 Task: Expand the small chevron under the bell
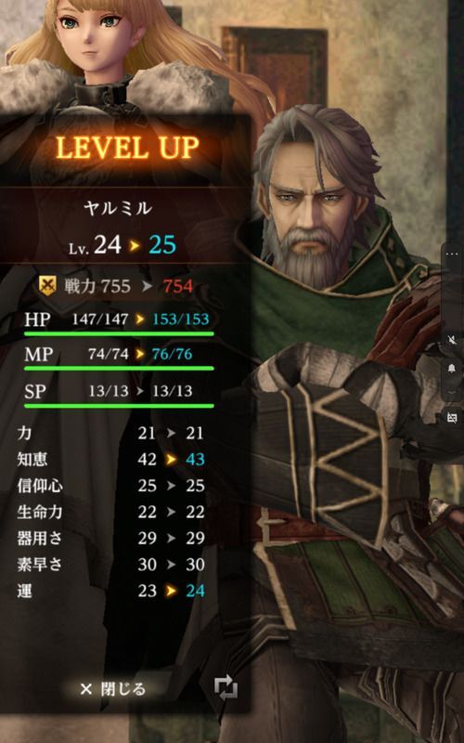click(x=452, y=392)
